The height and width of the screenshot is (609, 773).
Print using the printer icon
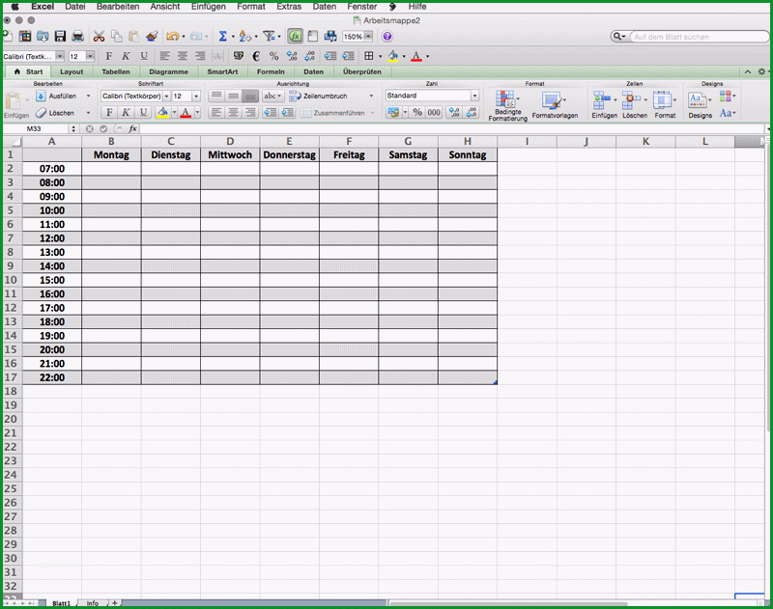click(x=78, y=37)
